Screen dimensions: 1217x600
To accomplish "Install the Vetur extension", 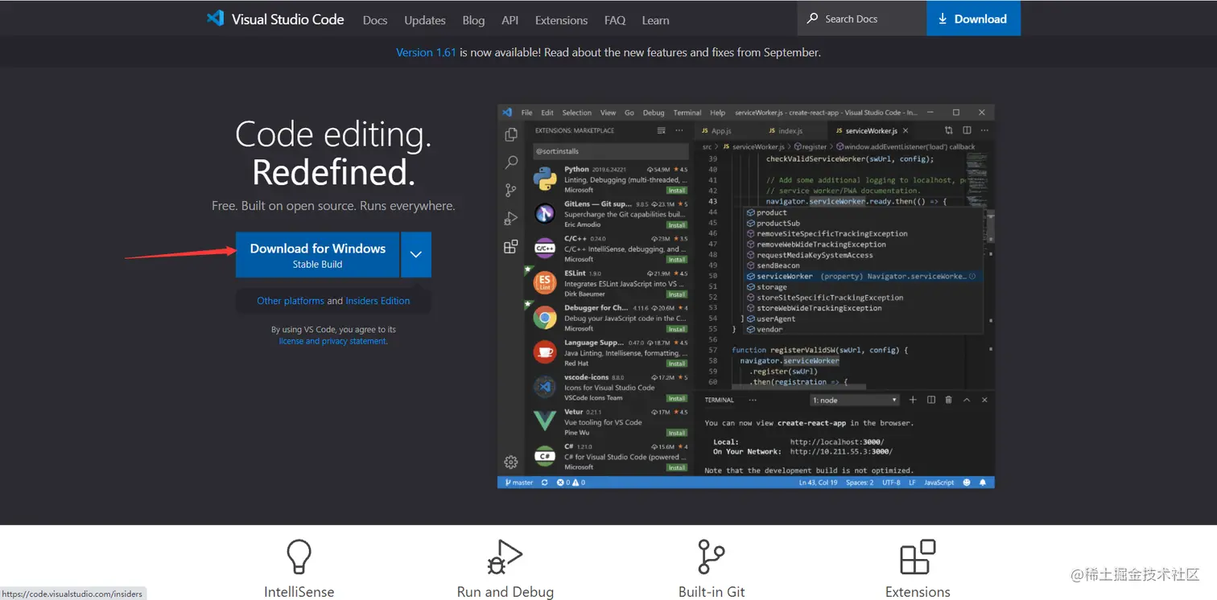I will click(x=677, y=433).
